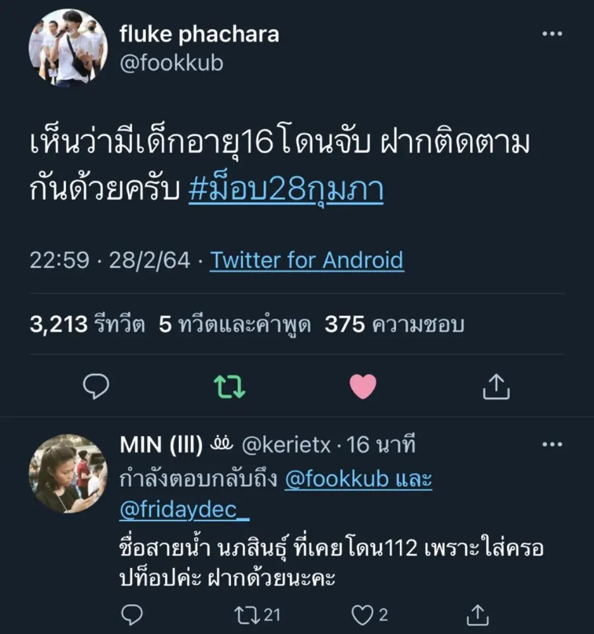Open the @kerietx handle in reply header
The image size is (594, 634).
pyautogui.click(x=286, y=446)
